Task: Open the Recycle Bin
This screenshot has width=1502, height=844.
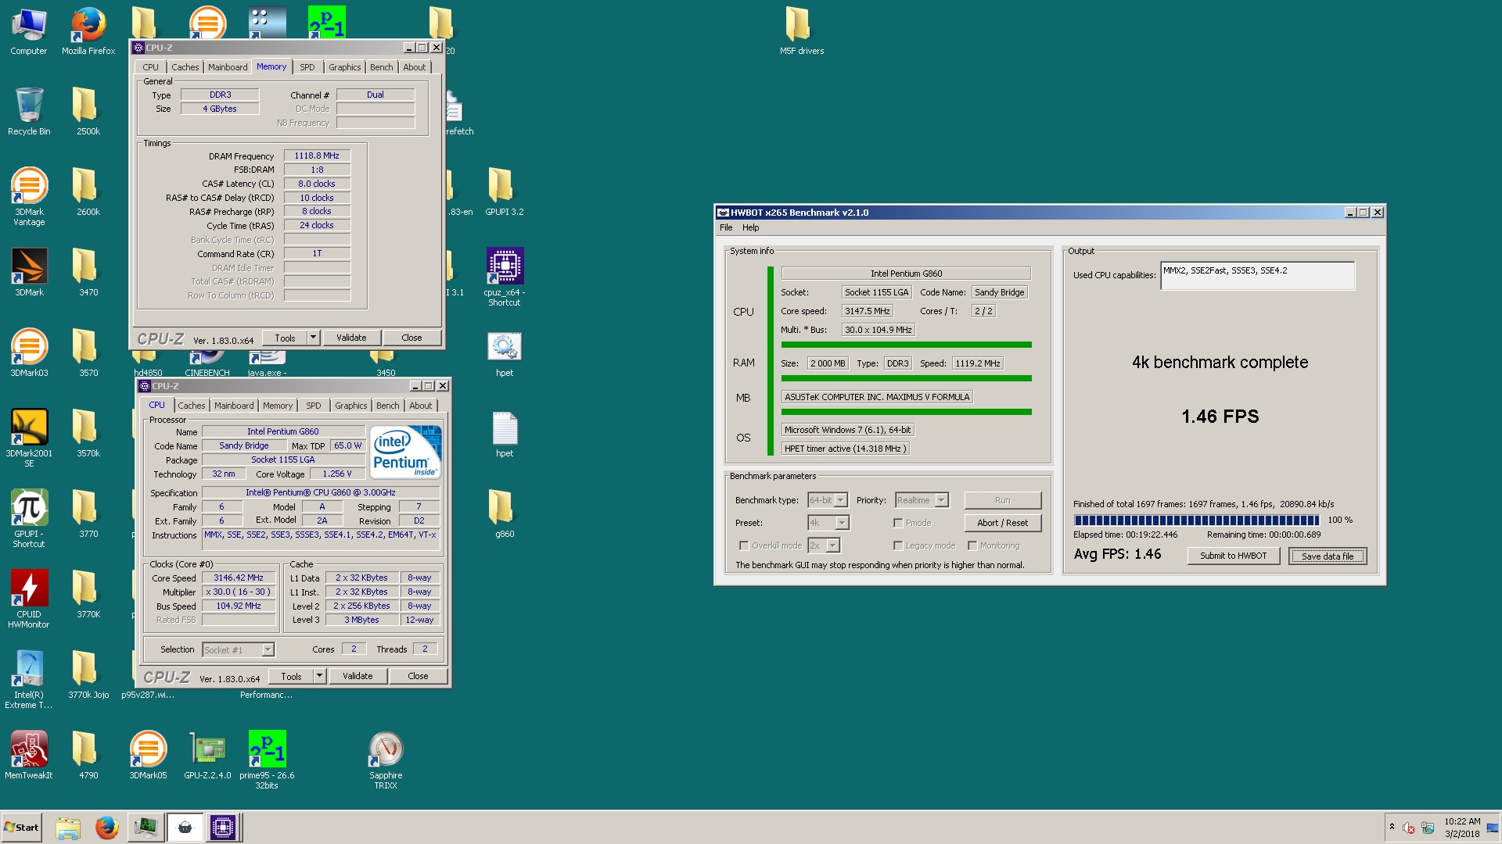Action: tap(29, 112)
